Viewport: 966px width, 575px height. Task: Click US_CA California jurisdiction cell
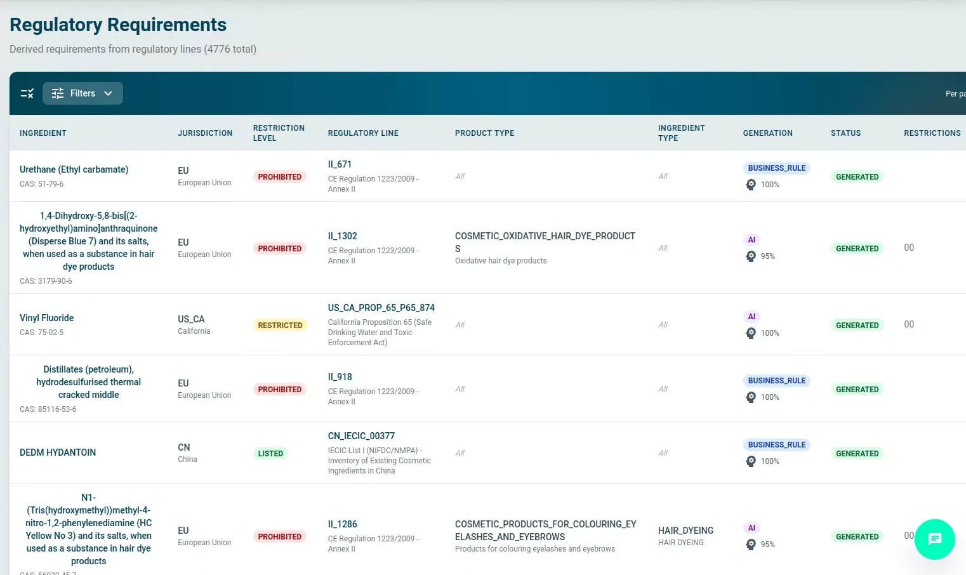tap(194, 324)
